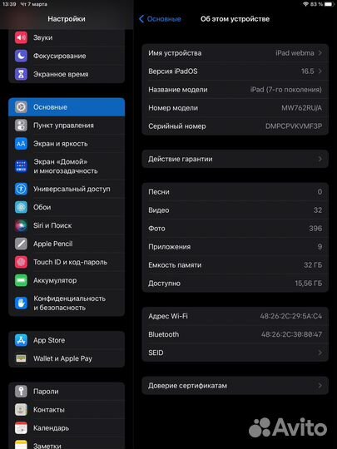Screen dimensions: 337x449
Task: Tap Wi-Fi address 48:26:2C:29:5A:C4
Action: (x=291, y=316)
